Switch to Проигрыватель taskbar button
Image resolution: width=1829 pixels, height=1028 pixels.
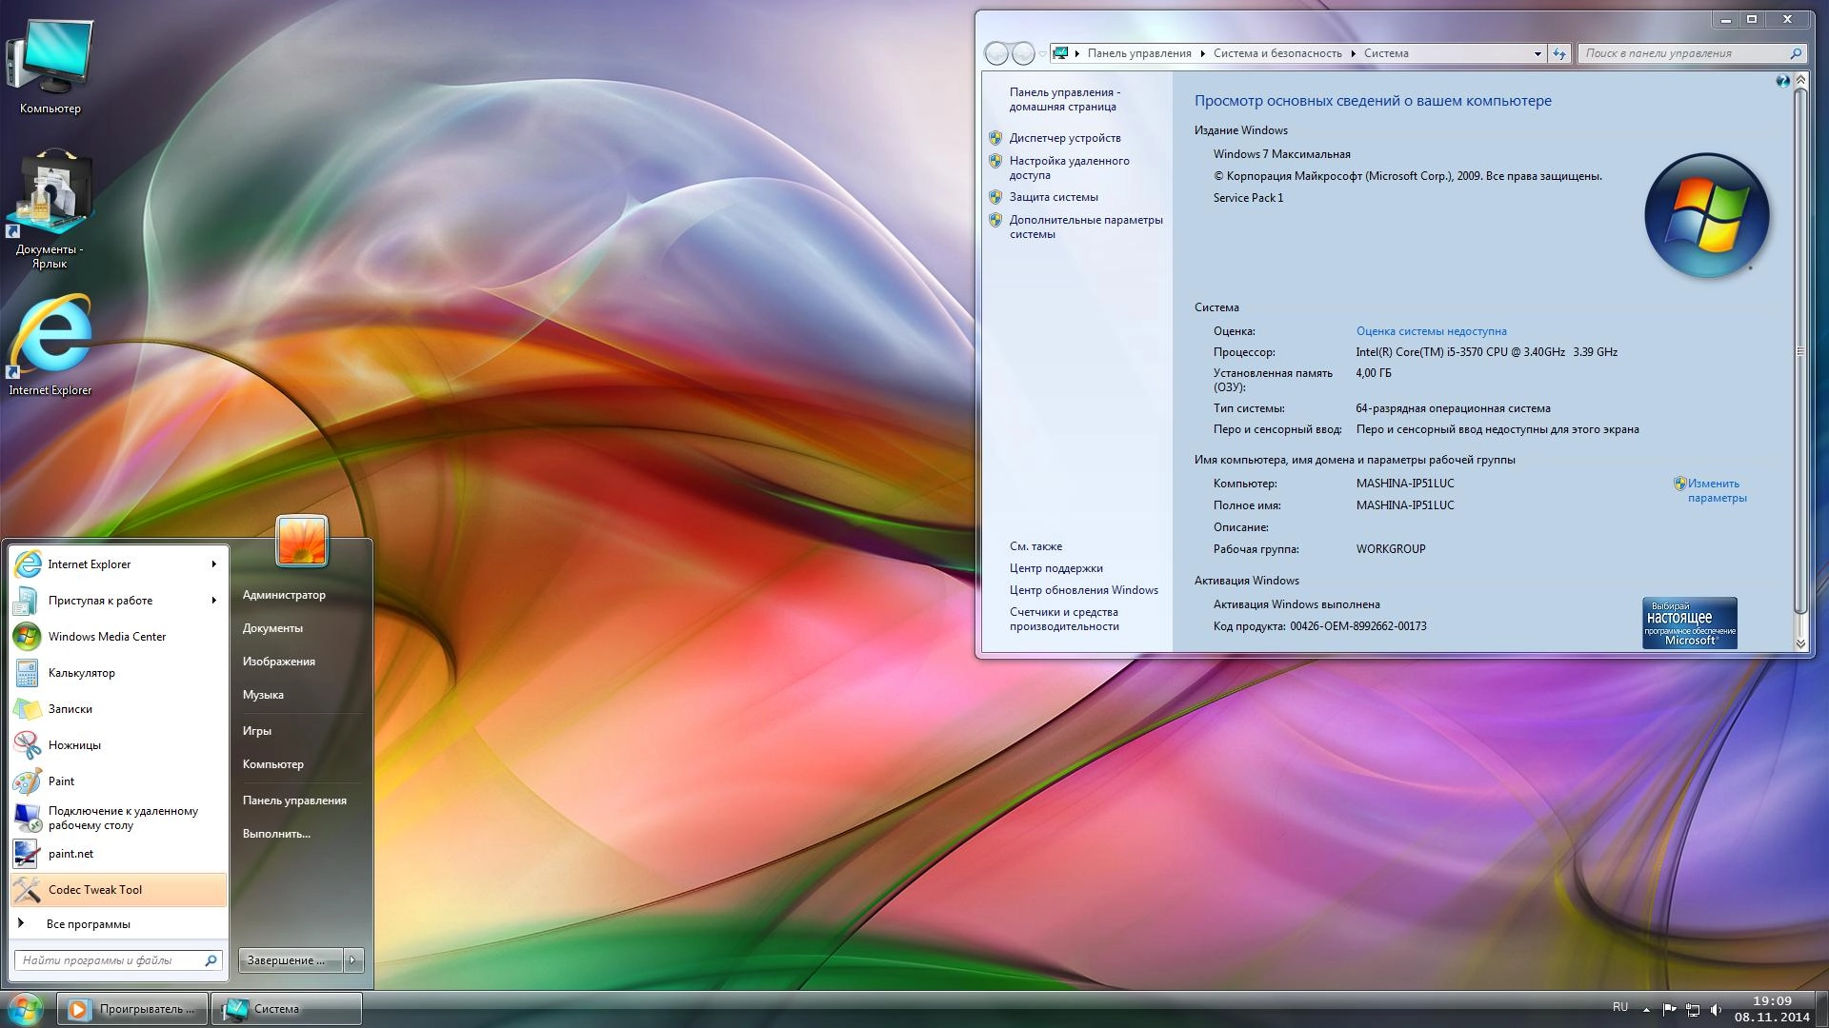click(132, 1009)
